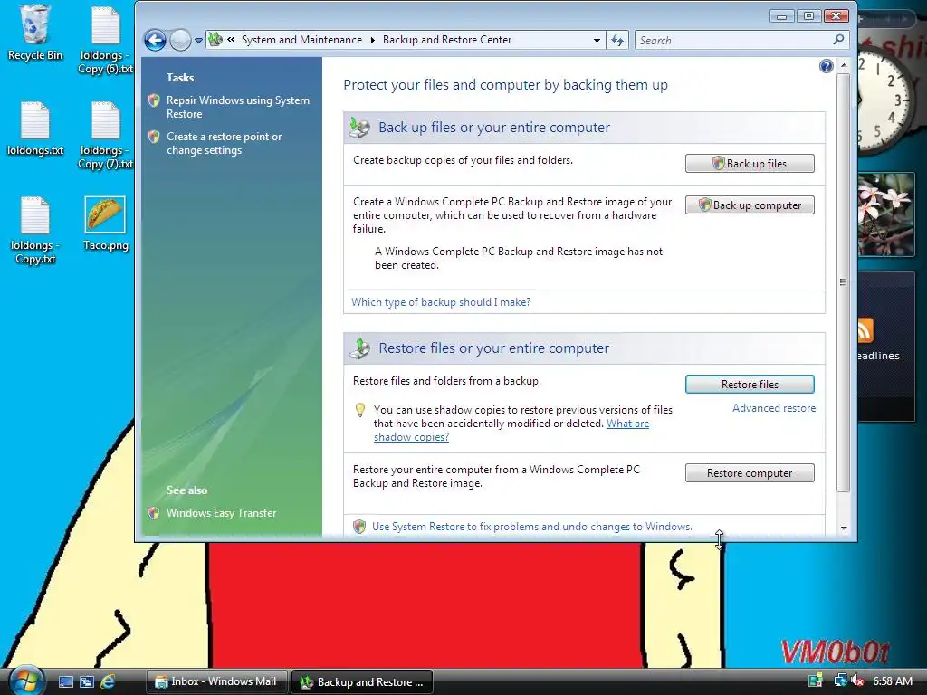
Task: Click Switch between windows quick launch icon
Action: (87, 682)
